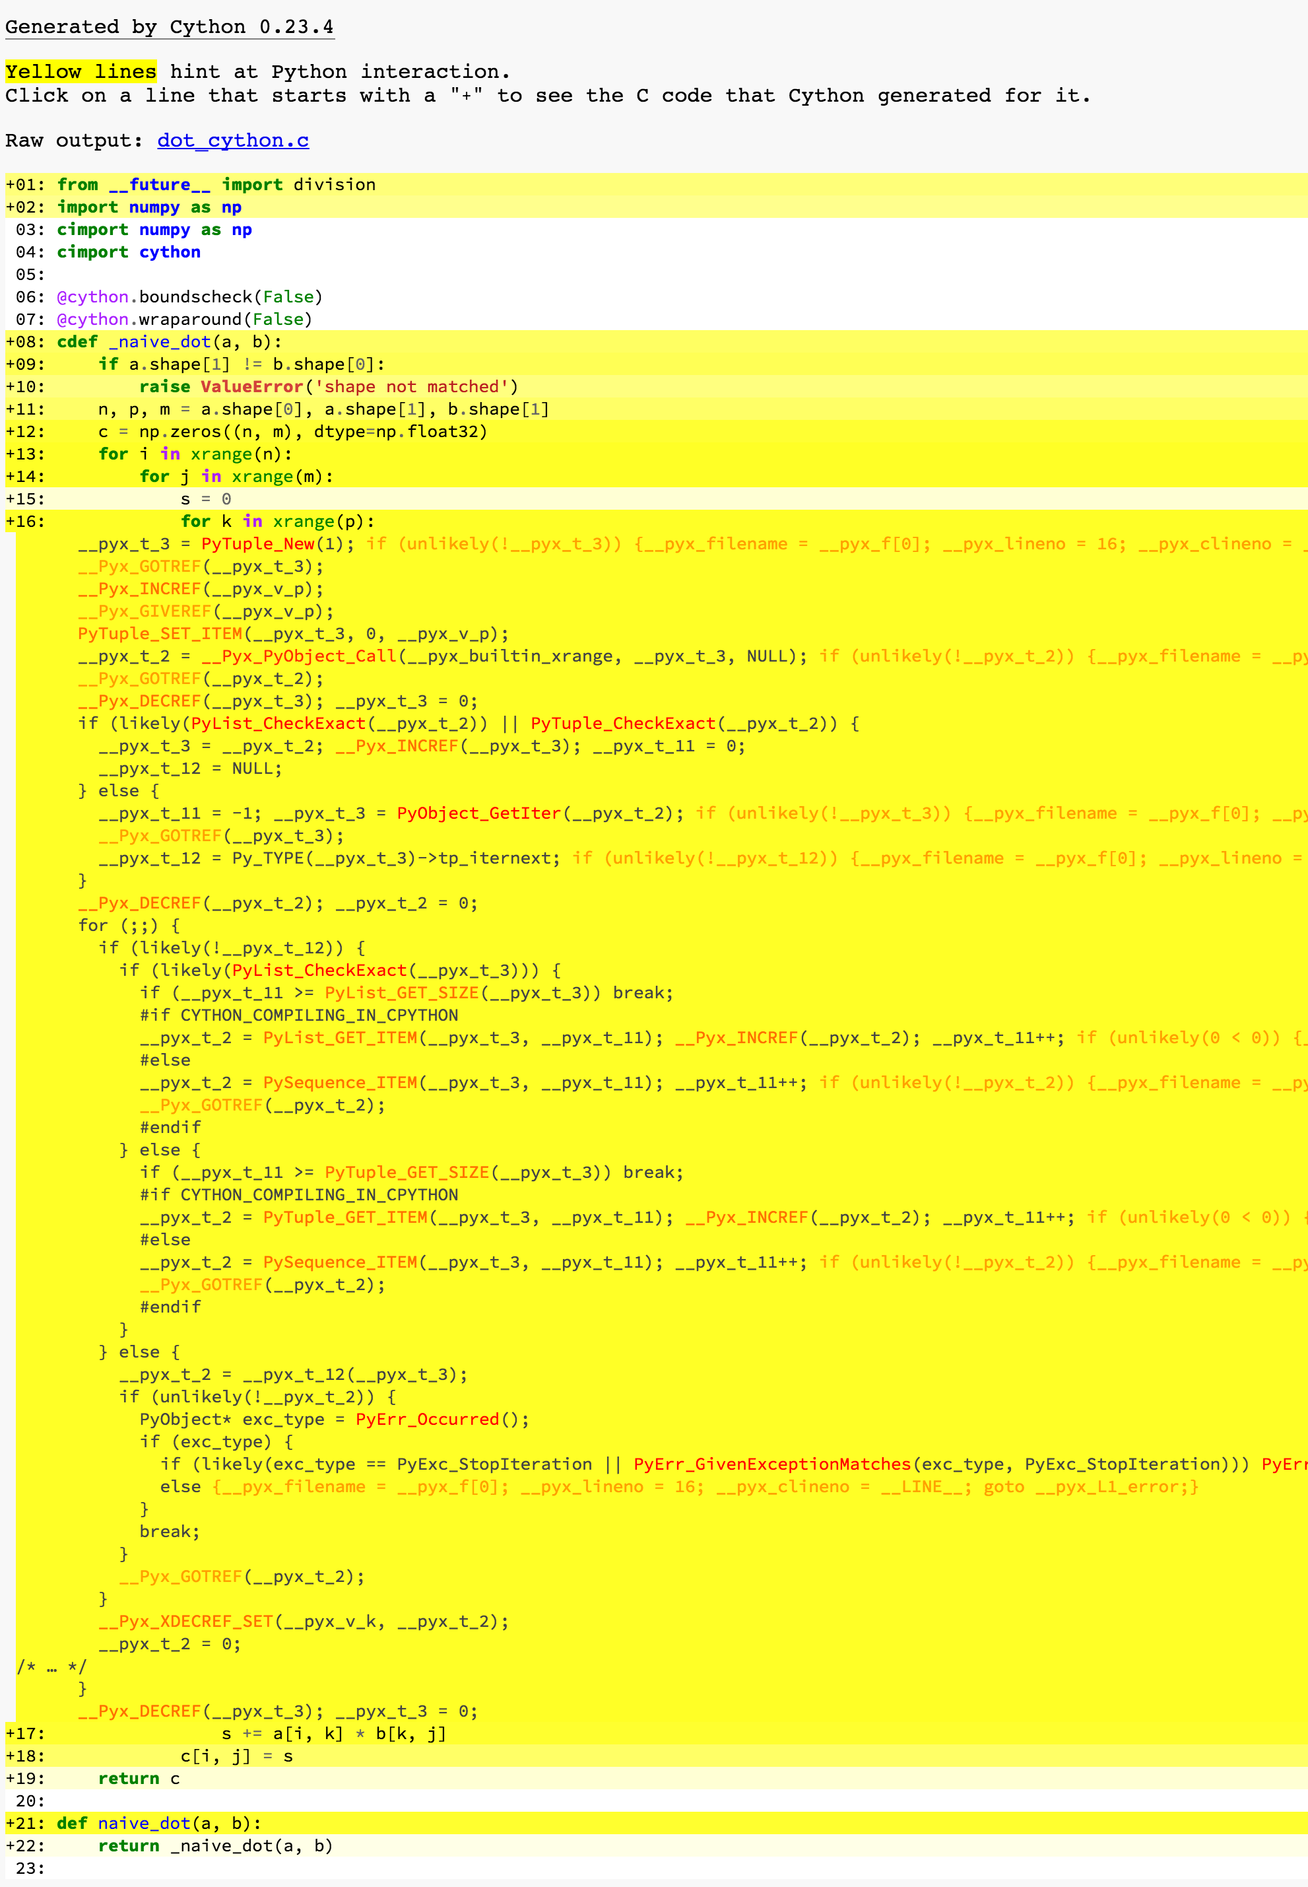Open the dot_cython.c raw output link
Viewport: 1308px width, 1887px height.
pos(233,140)
